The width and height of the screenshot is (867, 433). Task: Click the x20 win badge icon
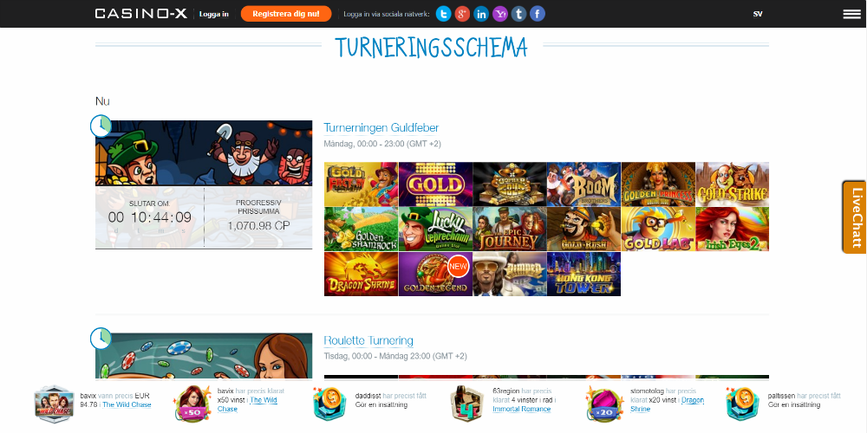605,404
